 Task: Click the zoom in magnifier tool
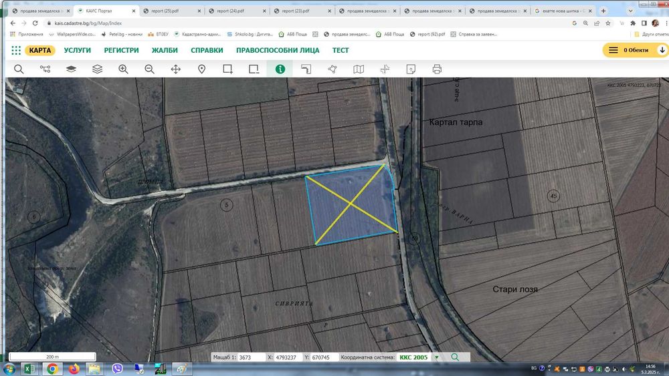point(123,69)
